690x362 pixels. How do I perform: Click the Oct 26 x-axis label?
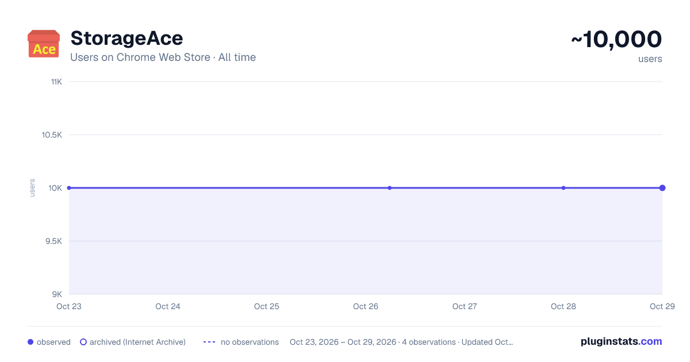366,306
